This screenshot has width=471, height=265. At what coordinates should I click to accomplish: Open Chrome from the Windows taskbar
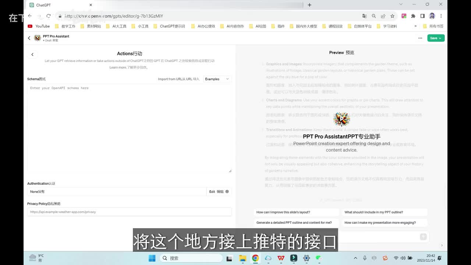click(x=255, y=258)
